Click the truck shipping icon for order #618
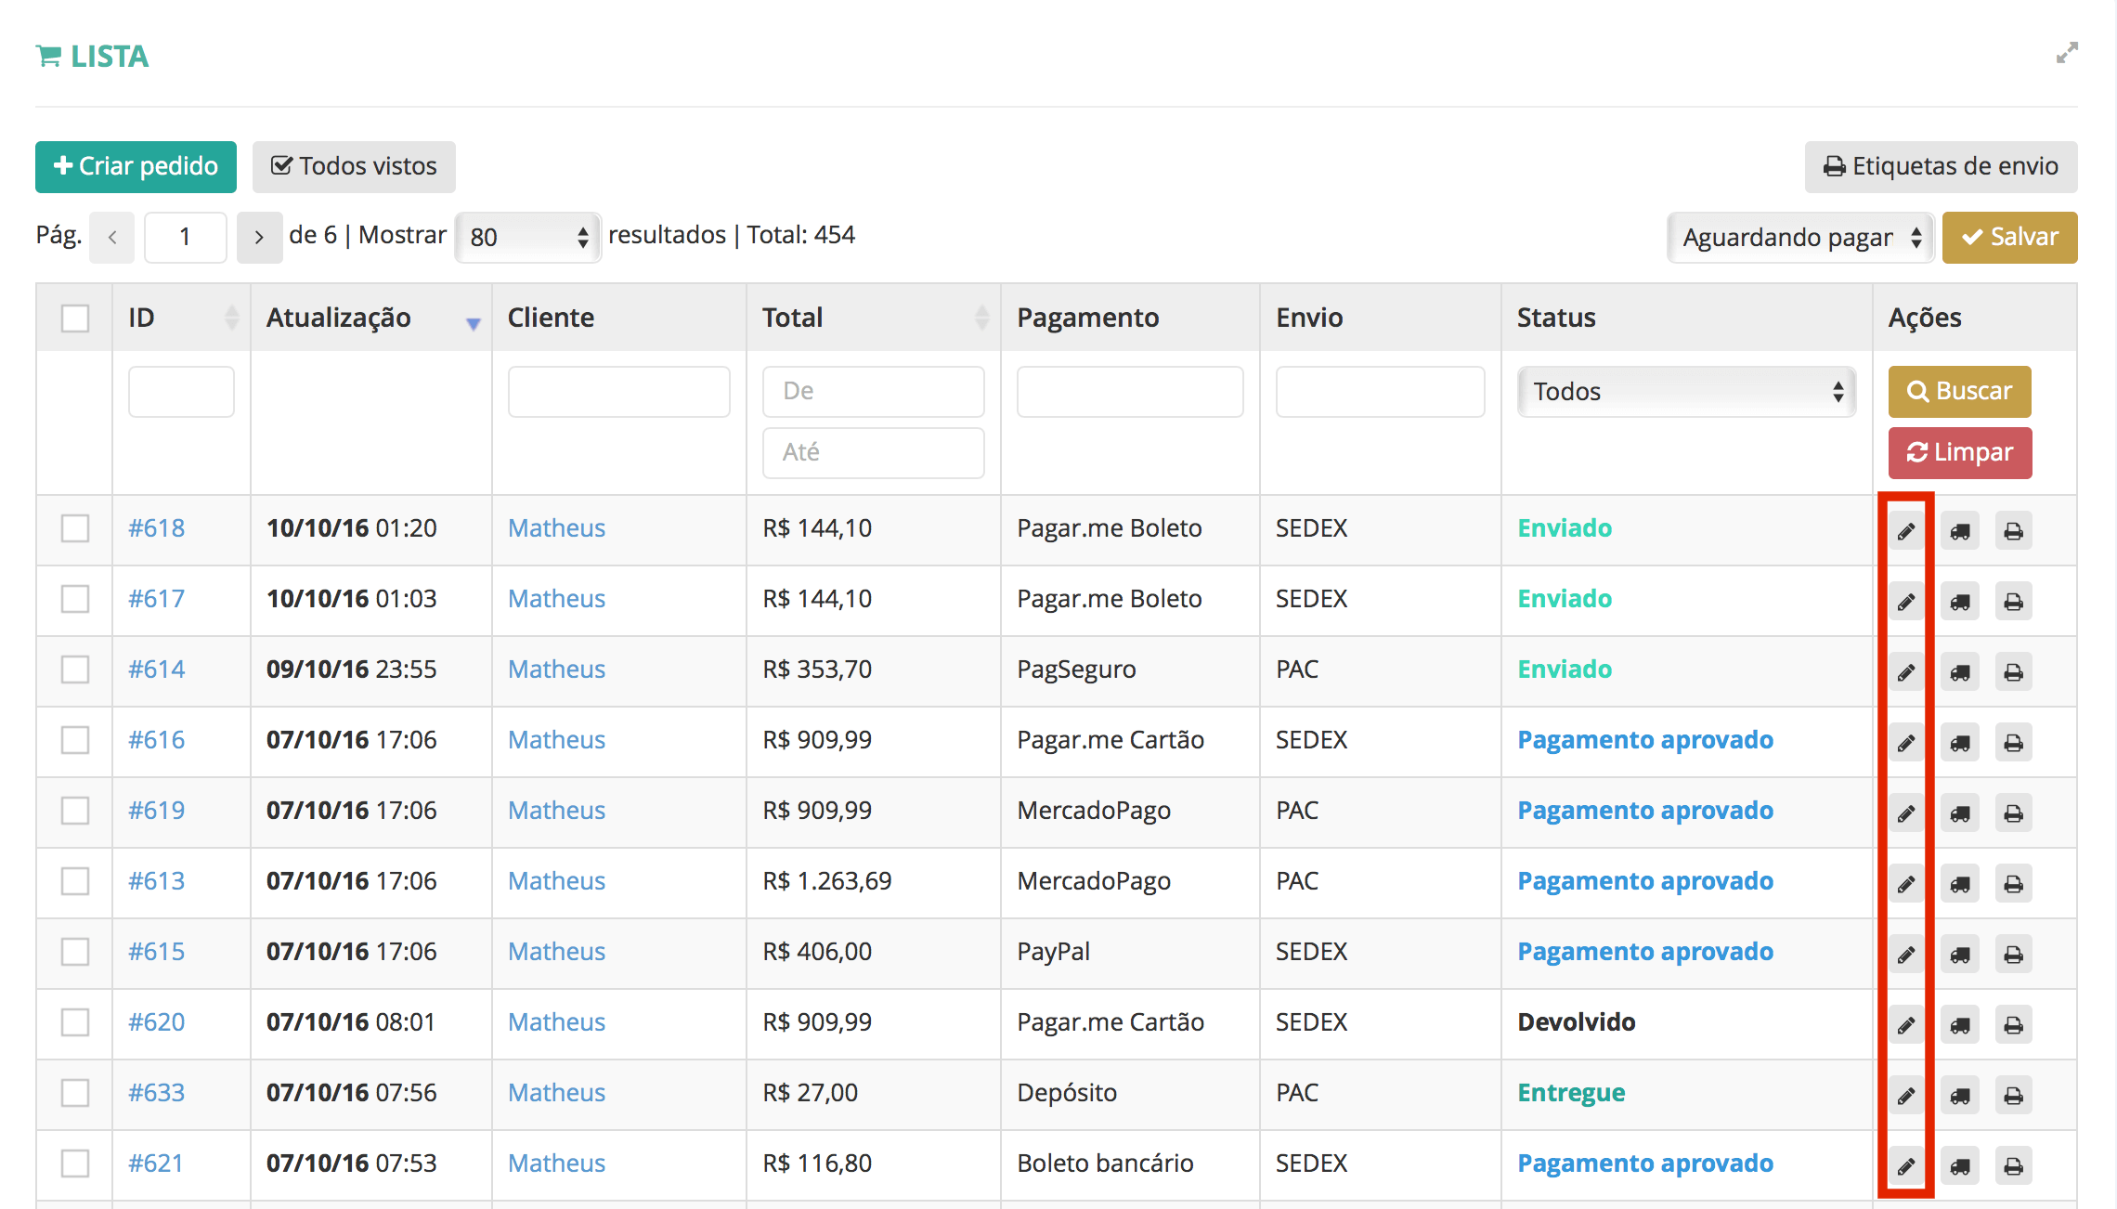The image size is (2117, 1209). click(x=1960, y=531)
